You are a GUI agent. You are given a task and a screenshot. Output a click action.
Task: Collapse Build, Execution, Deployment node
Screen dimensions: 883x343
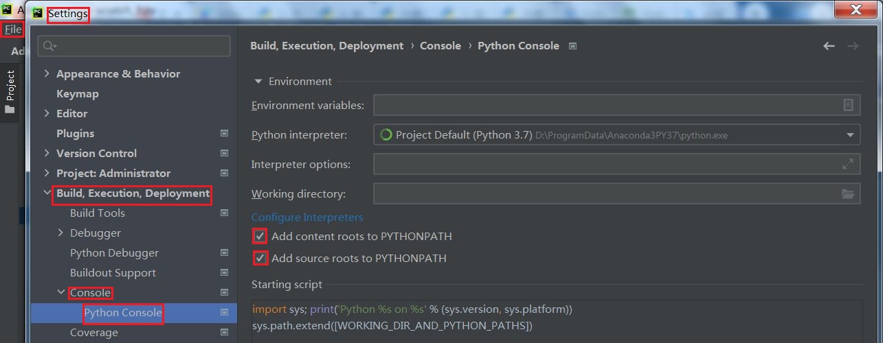tap(47, 193)
